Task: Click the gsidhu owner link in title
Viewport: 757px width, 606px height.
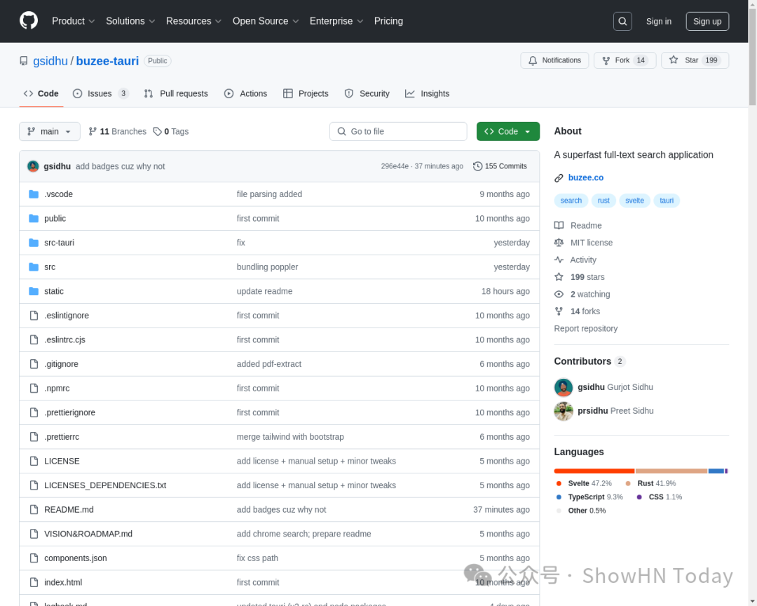Action: [x=50, y=61]
